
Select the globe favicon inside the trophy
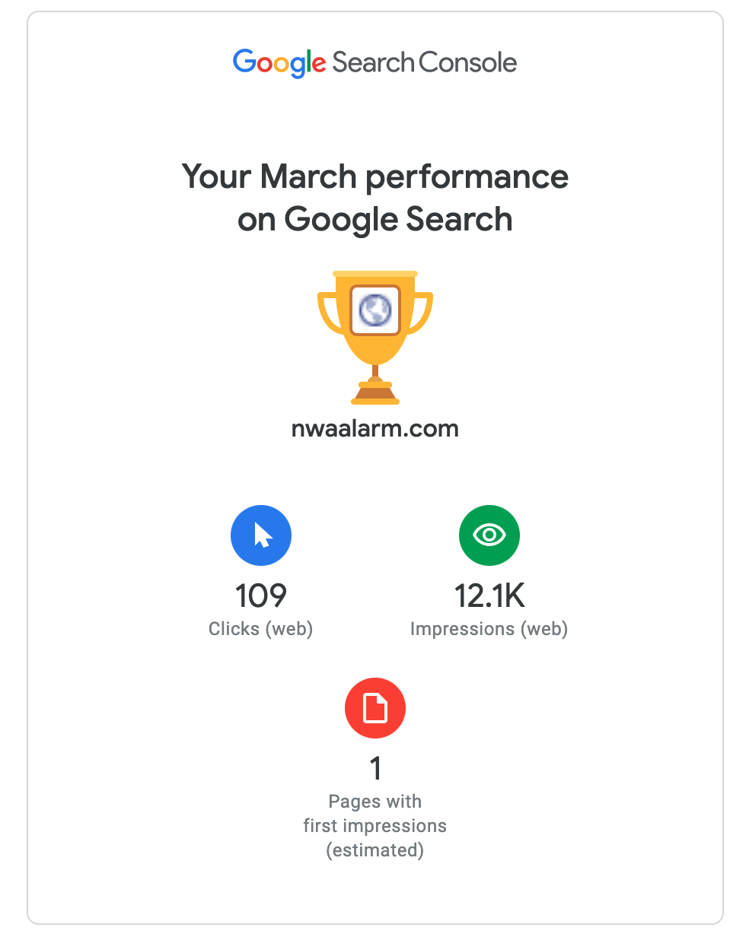coord(374,310)
